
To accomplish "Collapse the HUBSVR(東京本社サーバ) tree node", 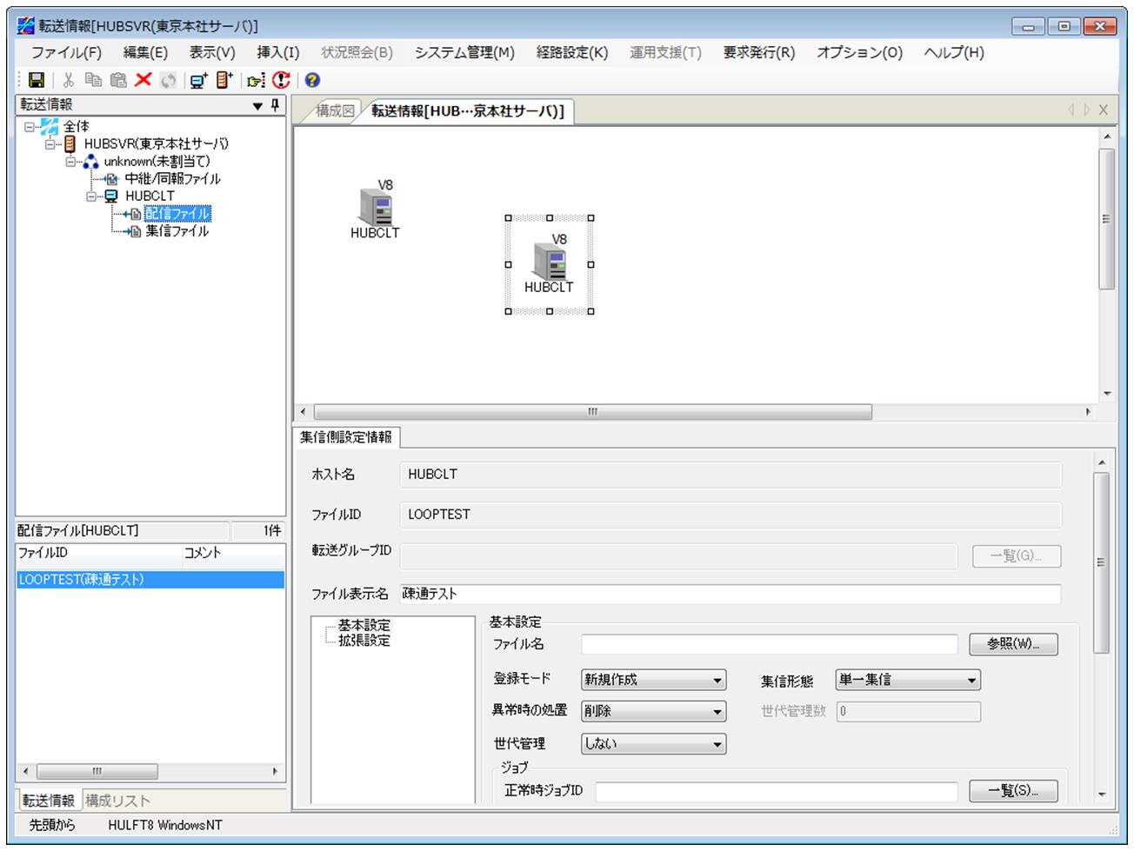I will point(50,144).
